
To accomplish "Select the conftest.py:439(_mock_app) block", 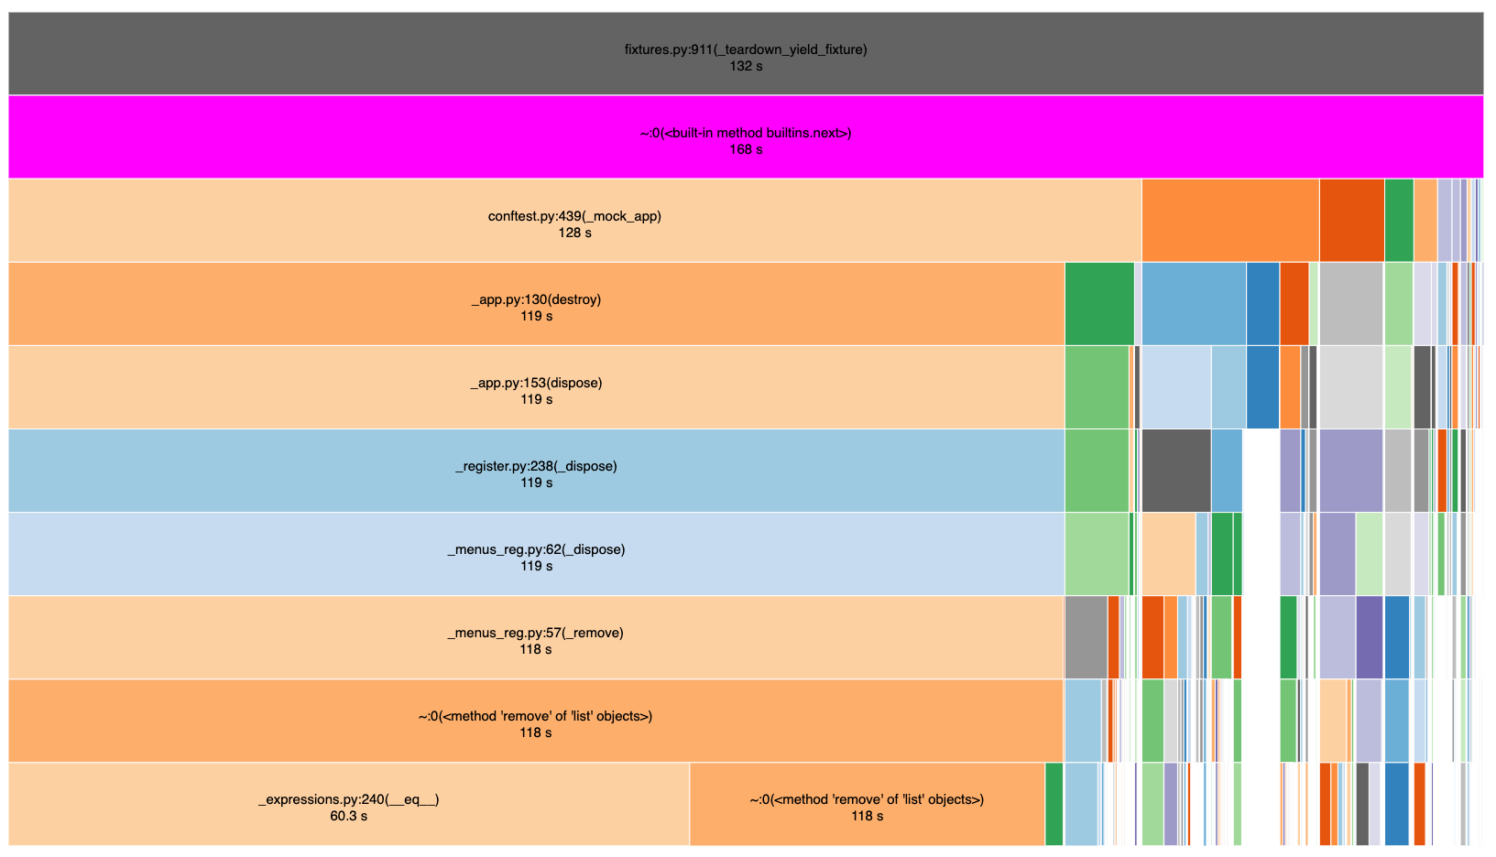I will coord(574,220).
